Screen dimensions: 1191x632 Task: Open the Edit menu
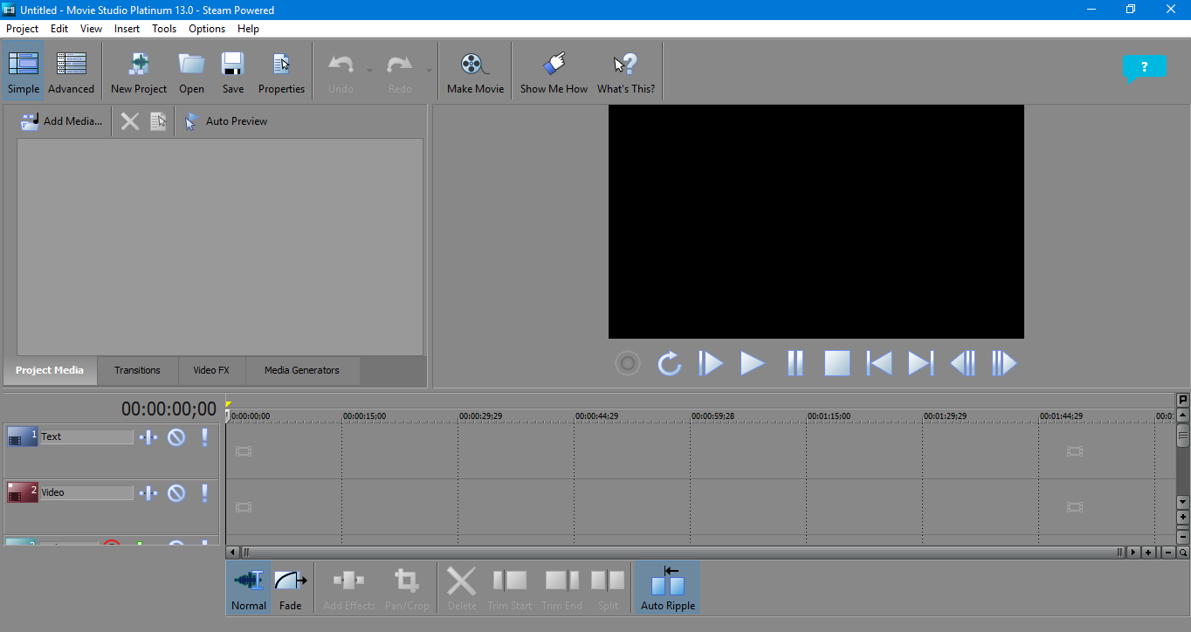(x=59, y=29)
